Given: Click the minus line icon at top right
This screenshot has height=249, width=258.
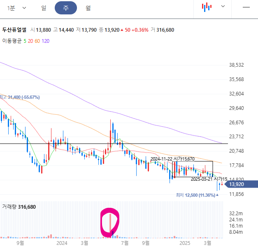Looking at the screenshot, I should [246, 7].
